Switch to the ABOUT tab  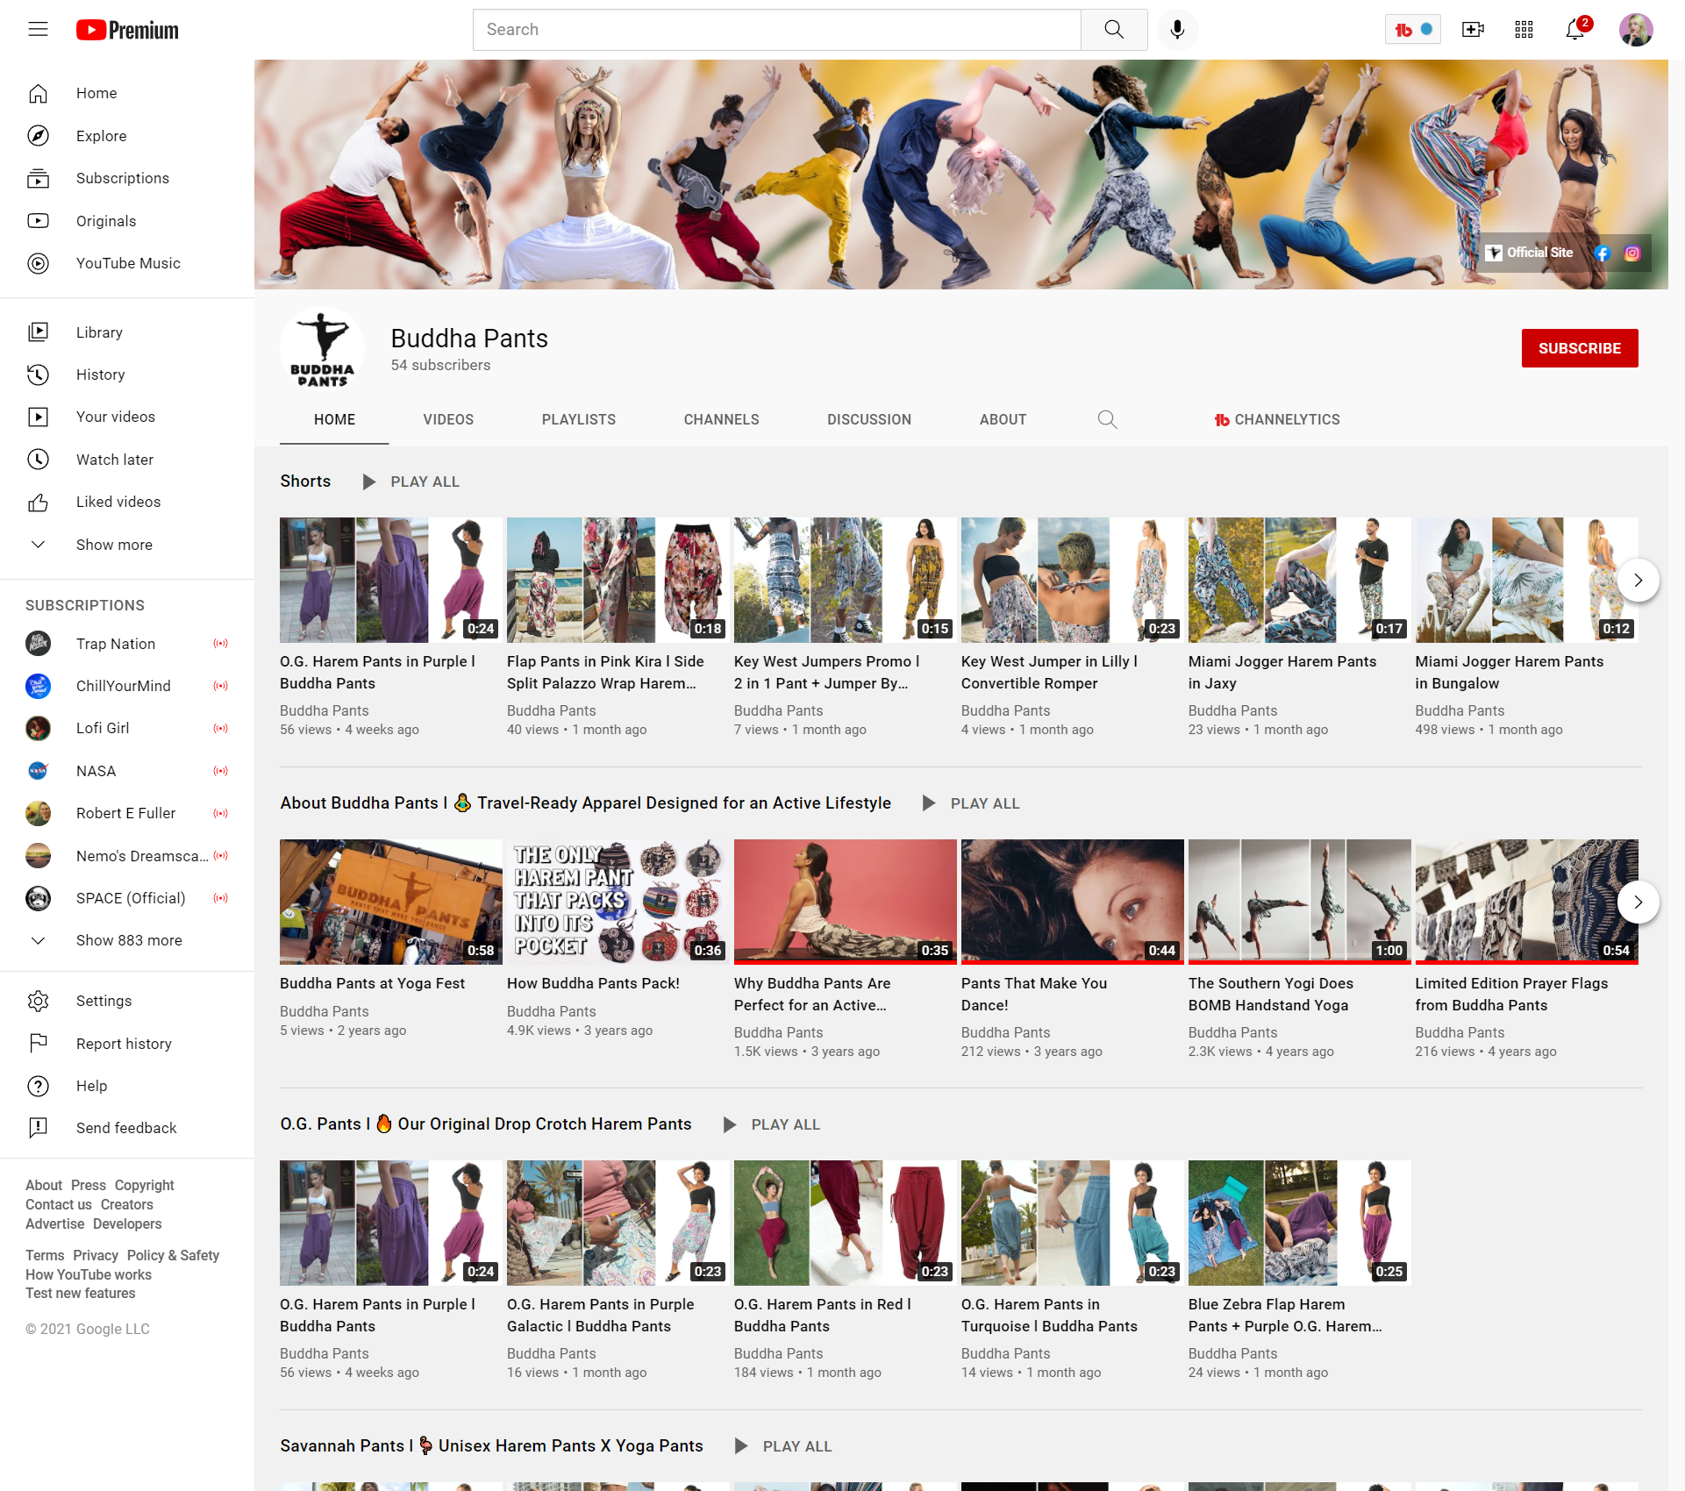1003,420
